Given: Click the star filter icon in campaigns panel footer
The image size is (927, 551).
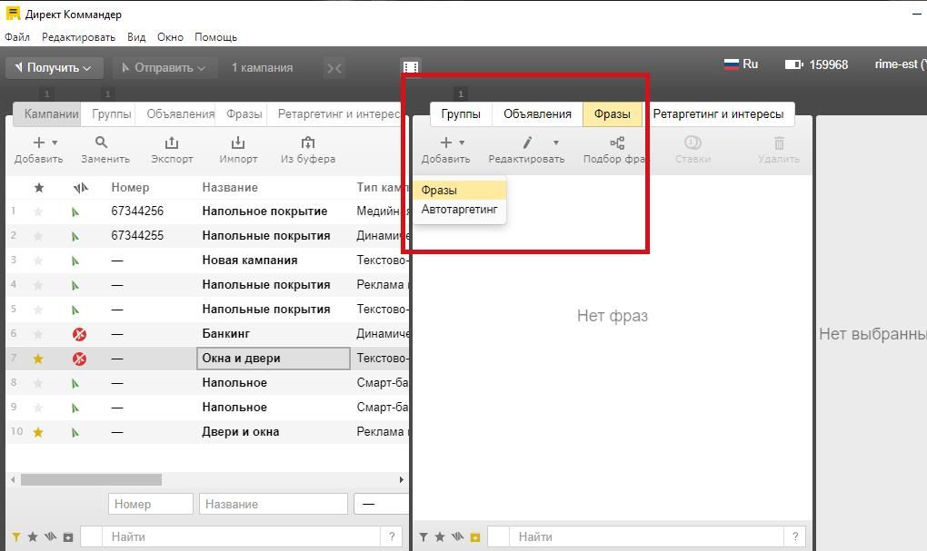Looking at the screenshot, I should pyautogui.click(x=33, y=536).
